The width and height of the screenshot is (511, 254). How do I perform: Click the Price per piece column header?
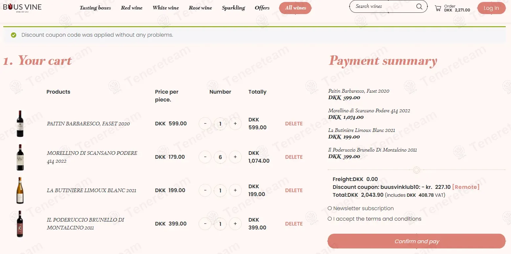point(167,96)
